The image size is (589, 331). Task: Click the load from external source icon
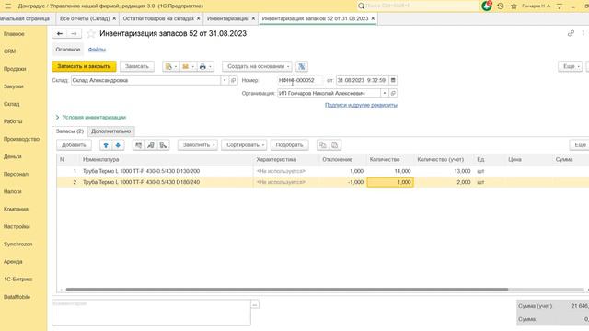pos(163,145)
